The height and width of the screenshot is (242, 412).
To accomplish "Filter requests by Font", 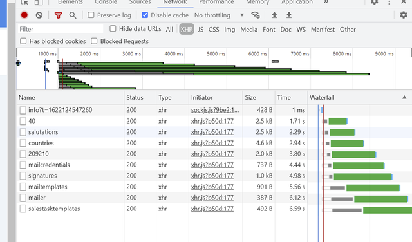I will (269, 30).
